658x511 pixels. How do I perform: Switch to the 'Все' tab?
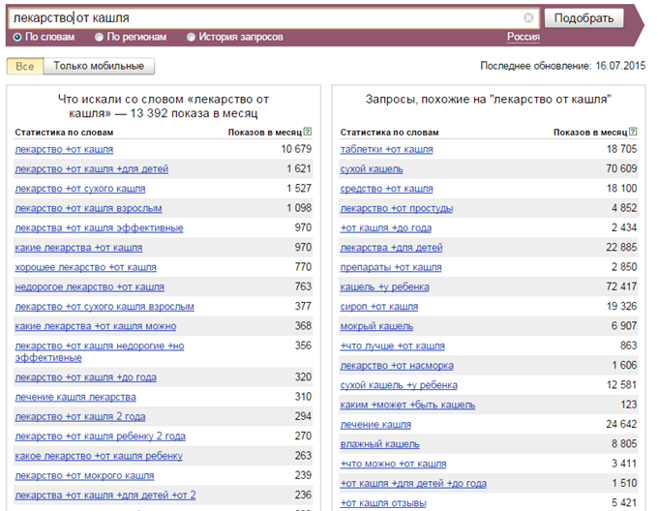point(25,66)
